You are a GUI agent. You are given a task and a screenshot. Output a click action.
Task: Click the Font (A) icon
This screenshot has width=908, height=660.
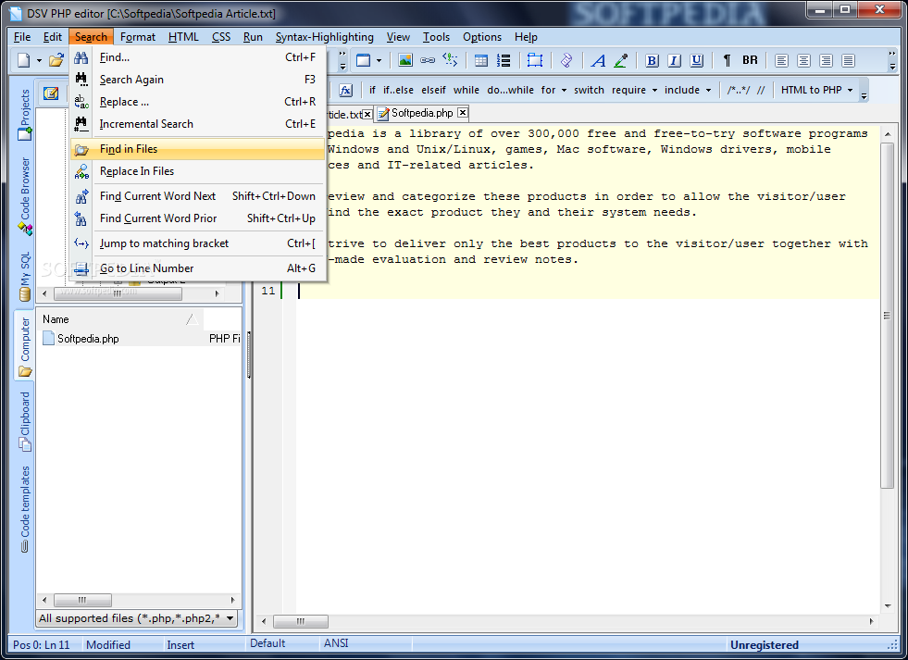click(598, 60)
